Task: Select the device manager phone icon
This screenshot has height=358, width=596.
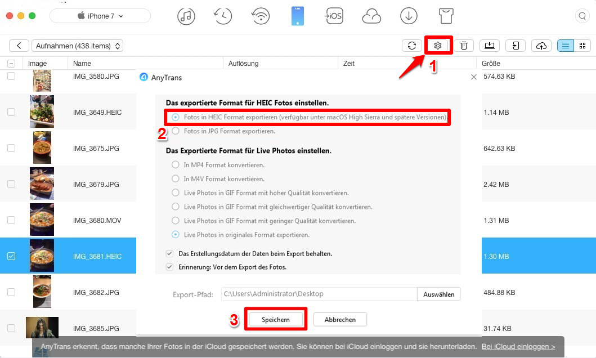Action: [x=298, y=16]
